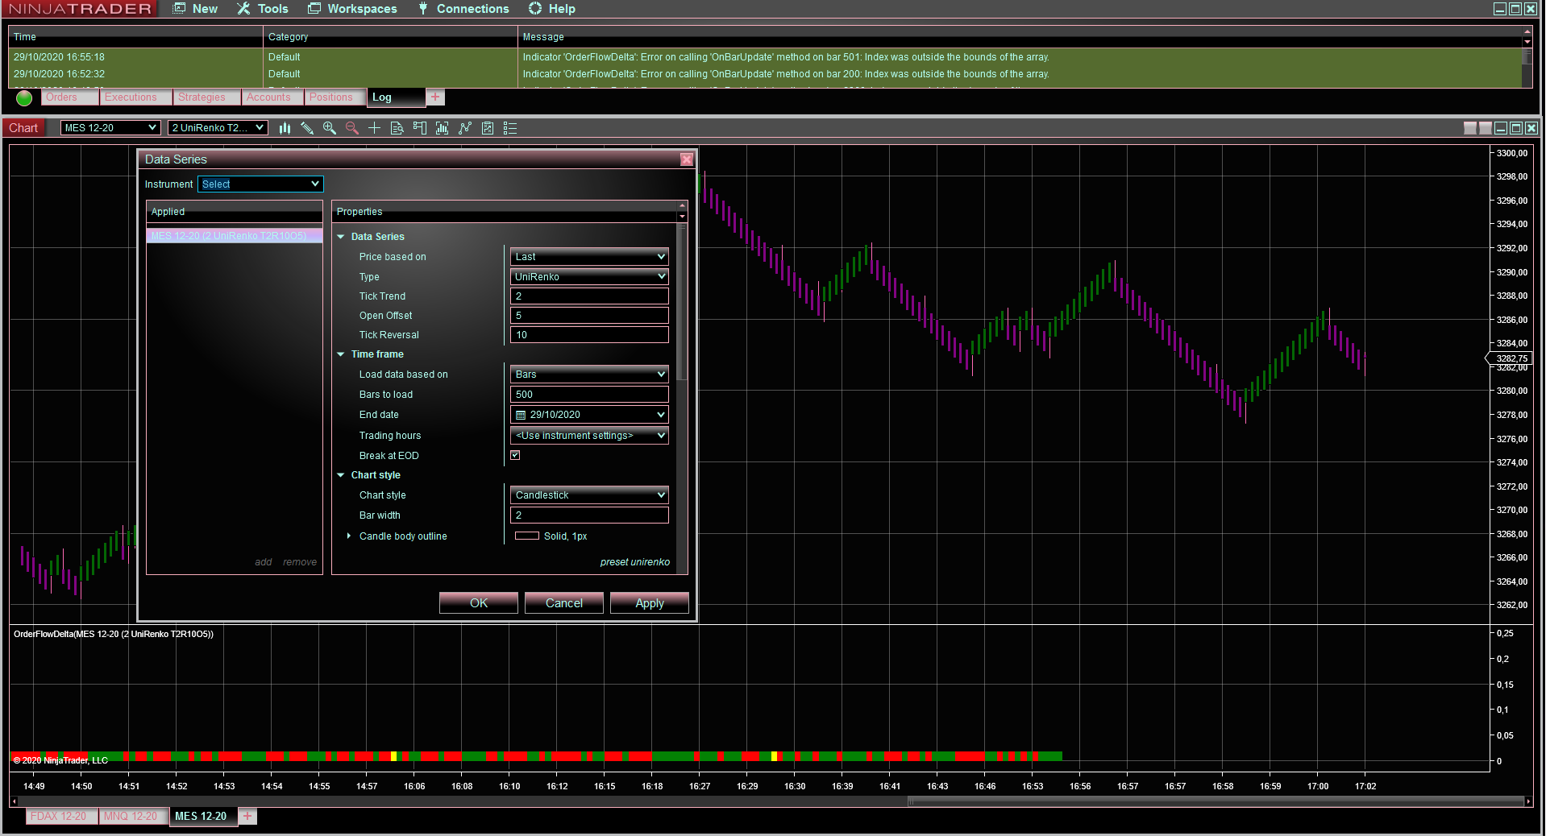Open the Tools menu
The image size is (1546, 836).
click(x=263, y=9)
